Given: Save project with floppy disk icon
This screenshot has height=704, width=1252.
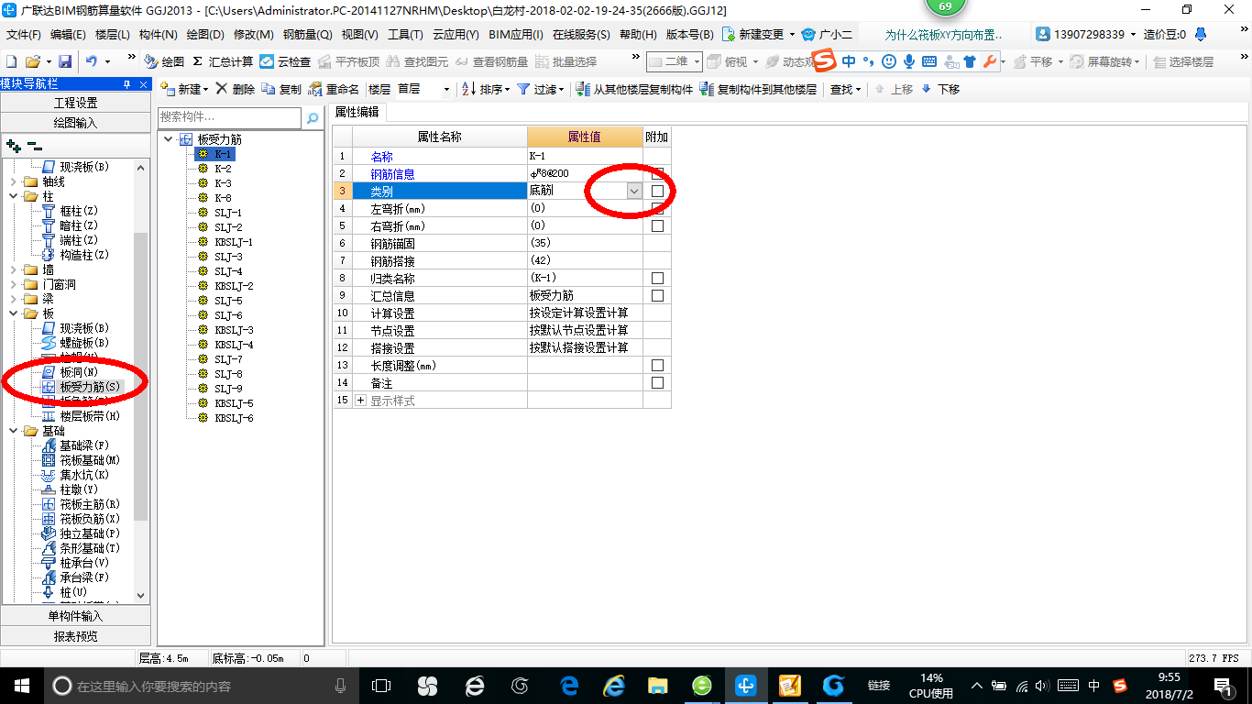Looking at the screenshot, I should click(65, 61).
